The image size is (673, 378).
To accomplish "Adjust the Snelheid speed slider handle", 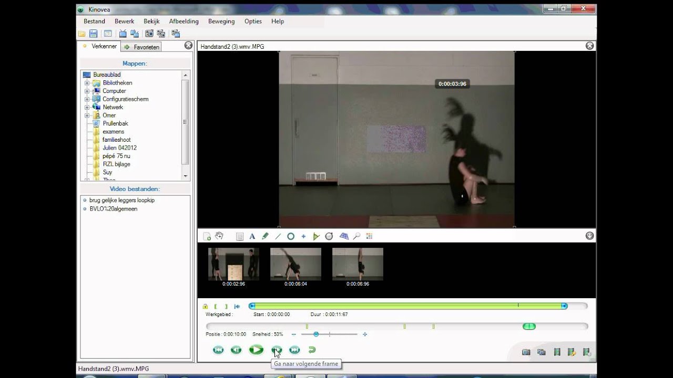I will pyautogui.click(x=316, y=334).
